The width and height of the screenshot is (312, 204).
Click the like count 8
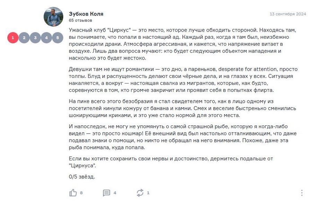click(81, 193)
